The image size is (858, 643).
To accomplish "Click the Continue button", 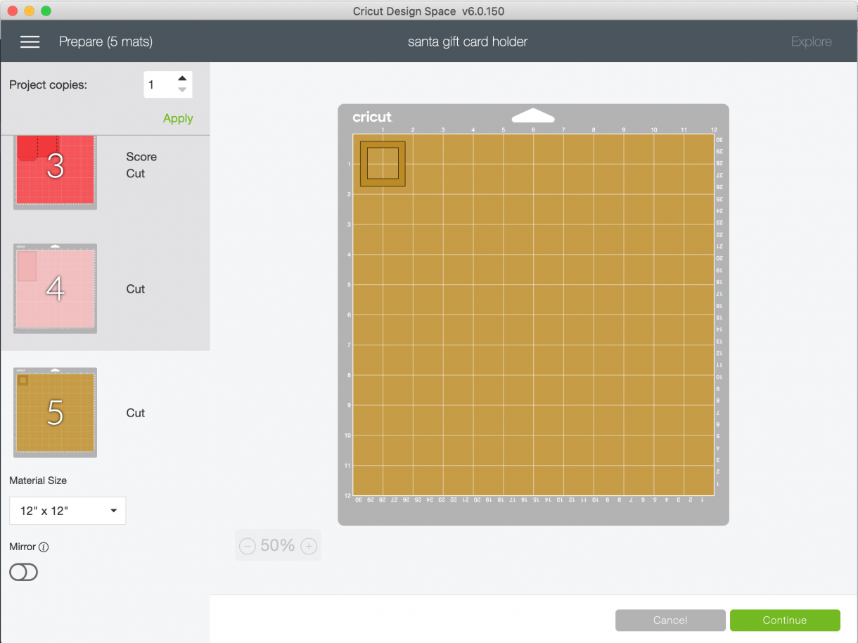I will [785, 620].
